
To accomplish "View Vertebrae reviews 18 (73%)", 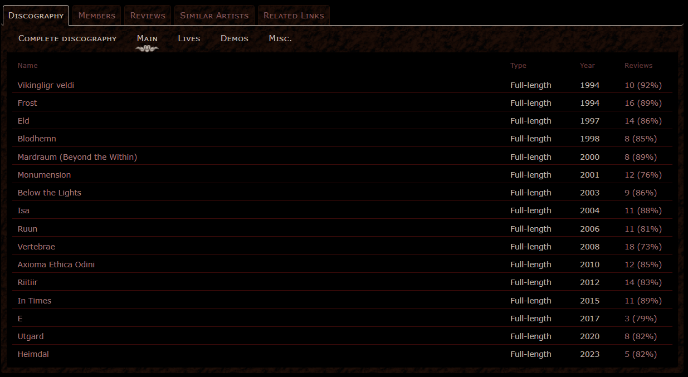I will coord(643,247).
